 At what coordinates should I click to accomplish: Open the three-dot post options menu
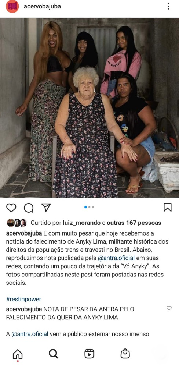tap(168, 6)
